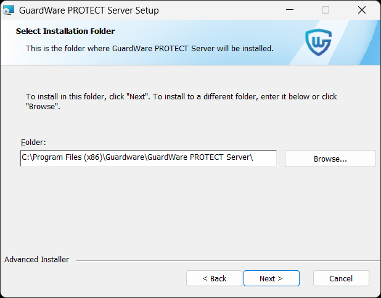Screen dimensions: 381x298
Task: Click the "Advanced Installer" label
Action: point(37,260)
